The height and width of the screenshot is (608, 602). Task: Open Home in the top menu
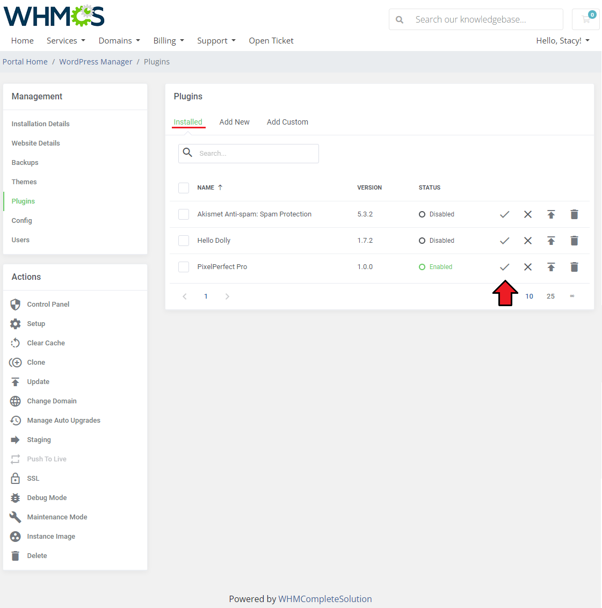click(x=22, y=41)
